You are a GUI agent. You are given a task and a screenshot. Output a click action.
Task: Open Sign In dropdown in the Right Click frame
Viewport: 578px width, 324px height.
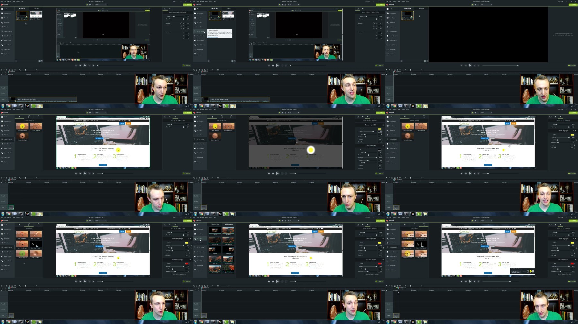[560, 217]
